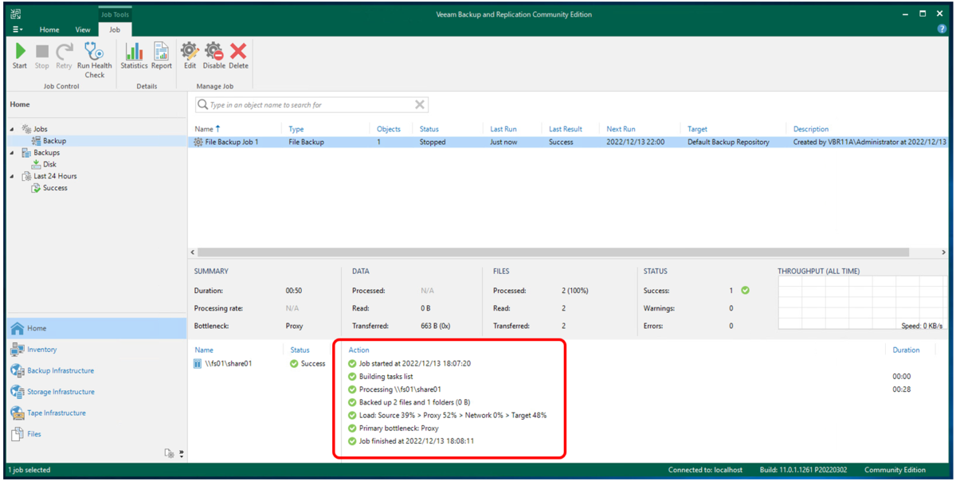Collapse the Last 24 Hours node
Image resolution: width=956 pixels, height=481 pixels.
pos(12,177)
